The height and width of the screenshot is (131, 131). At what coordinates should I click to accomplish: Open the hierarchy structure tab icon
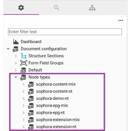[x=92, y=8]
